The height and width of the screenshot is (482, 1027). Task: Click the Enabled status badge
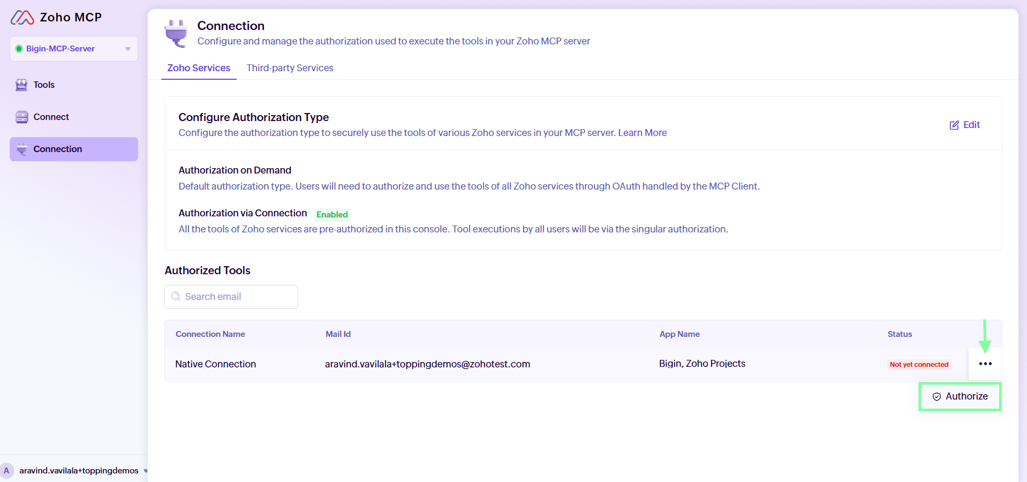coord(332,215)
